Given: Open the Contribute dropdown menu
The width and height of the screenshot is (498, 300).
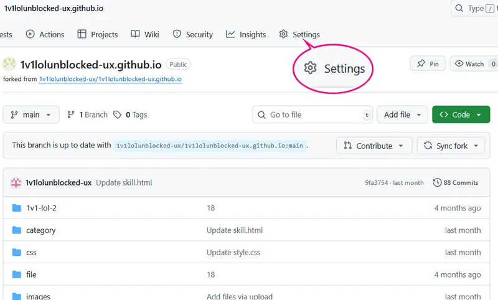Looking at the screenshot, I should pyautogui.click(x=374, y=146).
